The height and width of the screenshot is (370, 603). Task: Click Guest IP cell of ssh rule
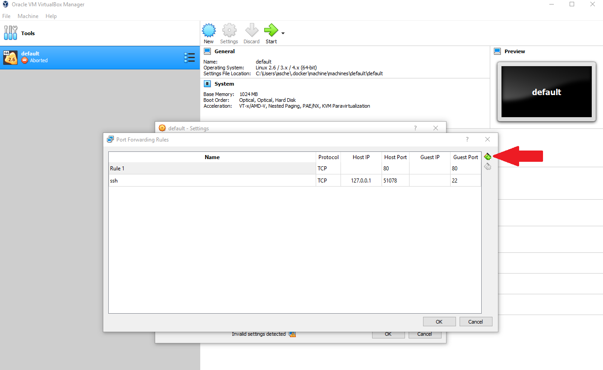(430, 181)
